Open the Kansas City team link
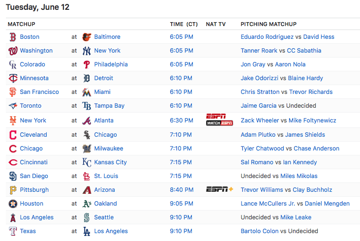The image size is (360, 241). point(110,162)
